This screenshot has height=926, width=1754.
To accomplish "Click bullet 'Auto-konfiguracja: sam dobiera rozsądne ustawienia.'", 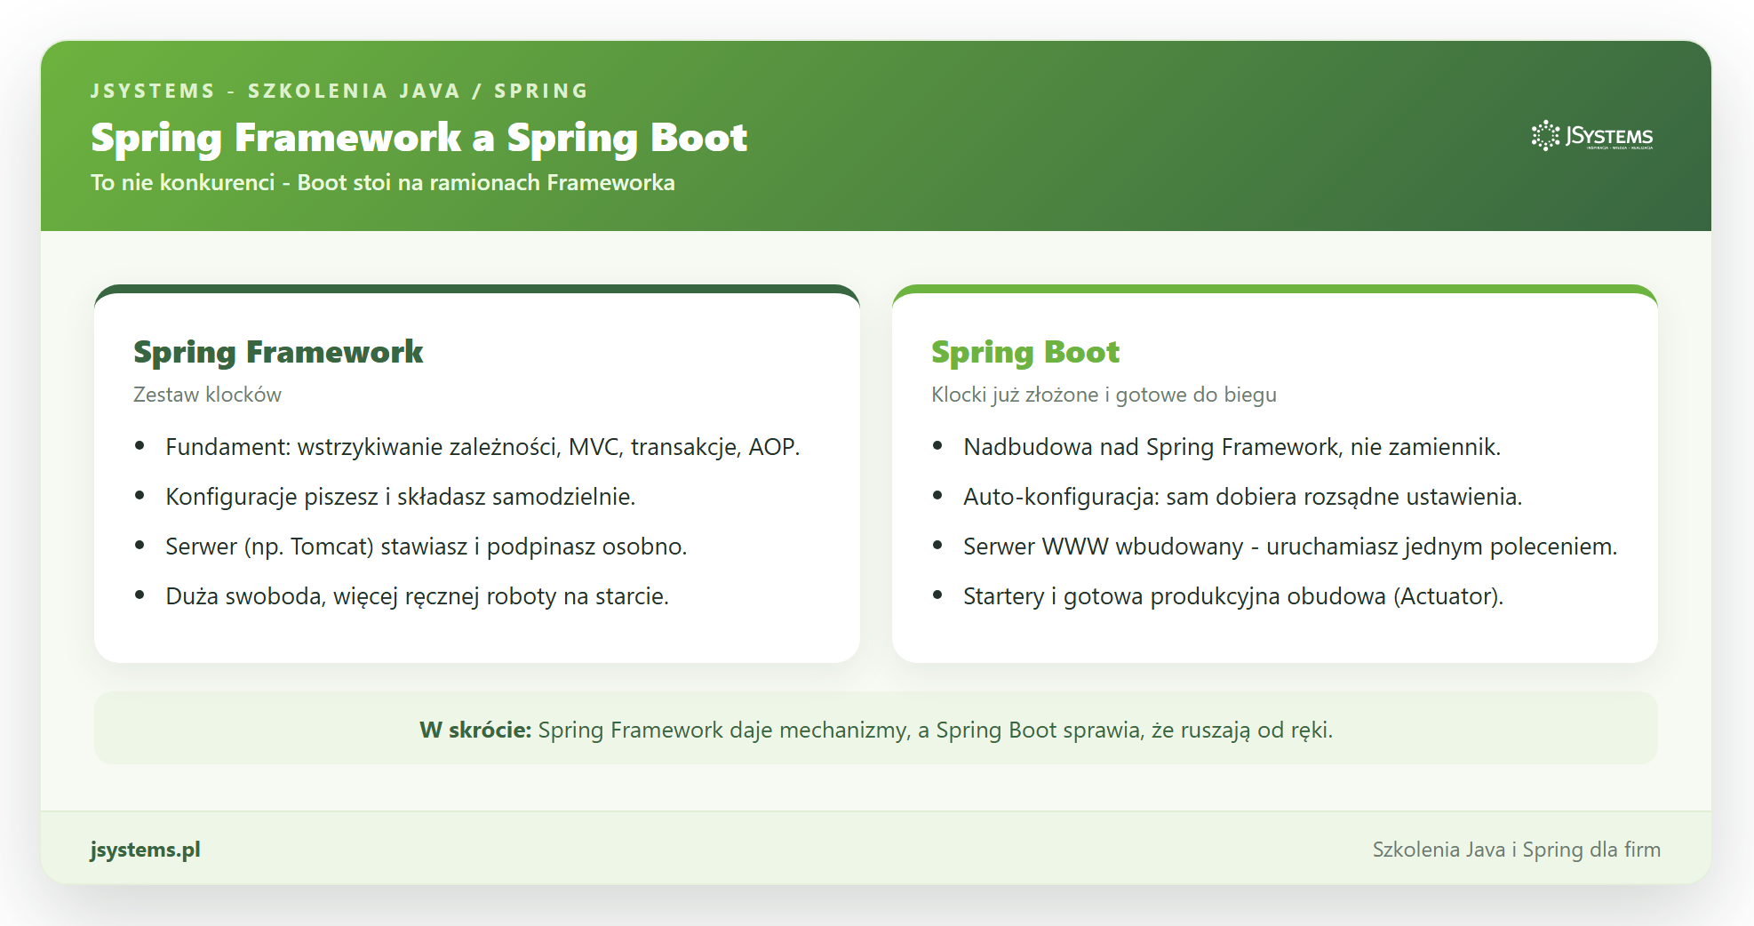I will pos(1242,497).
